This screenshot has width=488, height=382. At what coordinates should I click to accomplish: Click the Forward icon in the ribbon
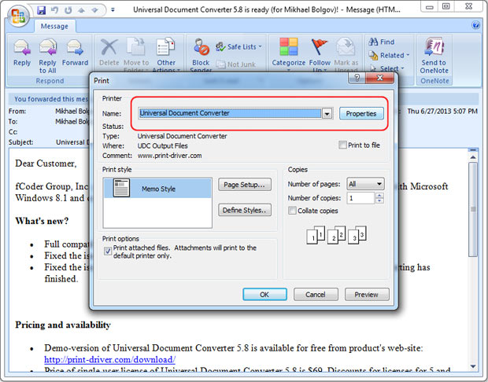pos(75,48)
